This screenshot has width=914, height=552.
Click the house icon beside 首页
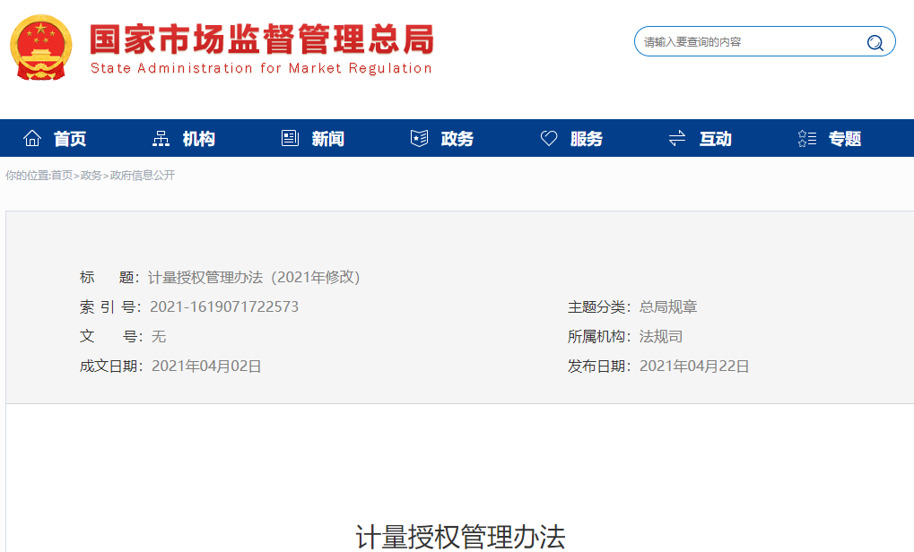32,138
